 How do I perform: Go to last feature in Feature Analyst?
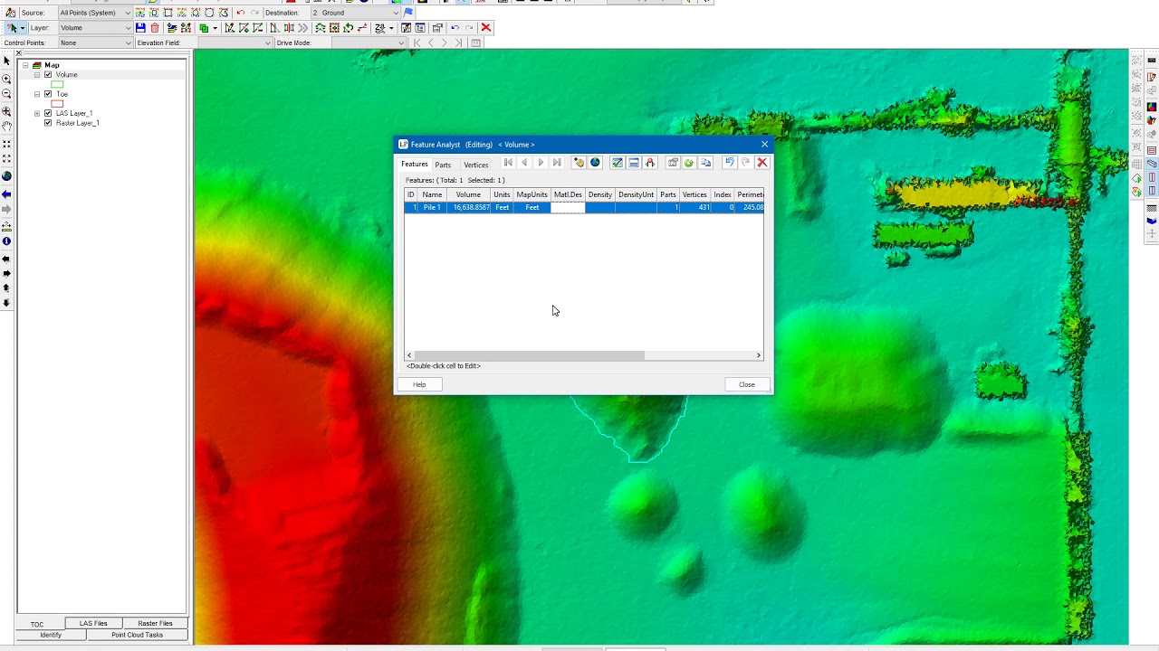click(557, 163)
